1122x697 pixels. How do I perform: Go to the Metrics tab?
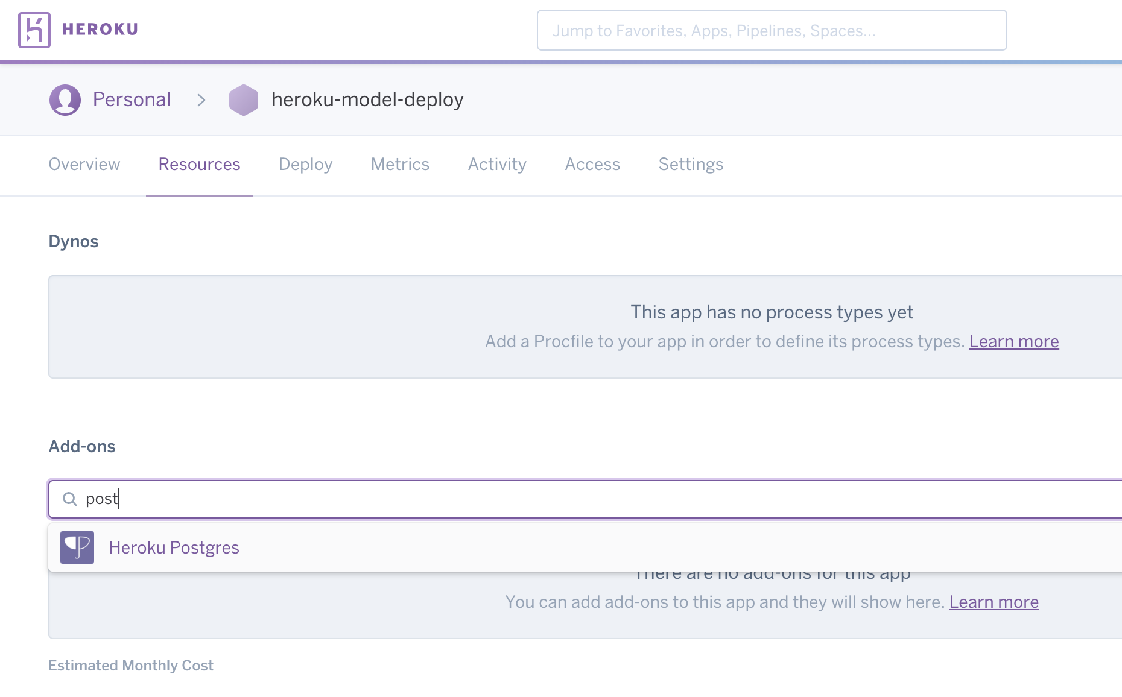coord(400,164)
